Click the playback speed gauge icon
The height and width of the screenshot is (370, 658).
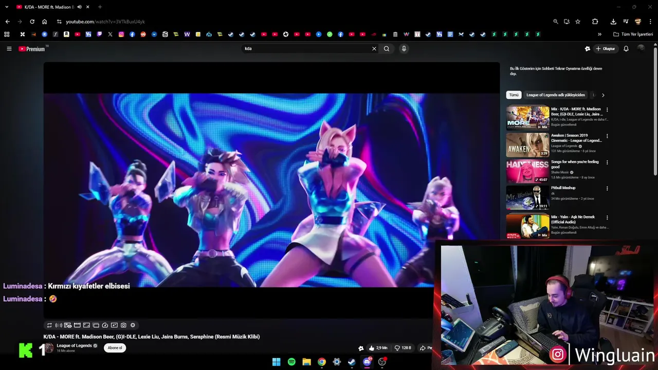pyautogui.click(x=105, y=325)
